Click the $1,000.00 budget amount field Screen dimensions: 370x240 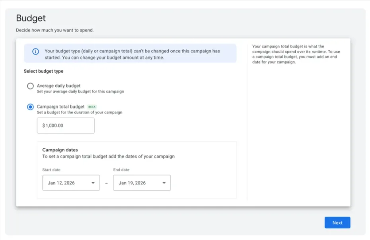click(x=66, y=126)
